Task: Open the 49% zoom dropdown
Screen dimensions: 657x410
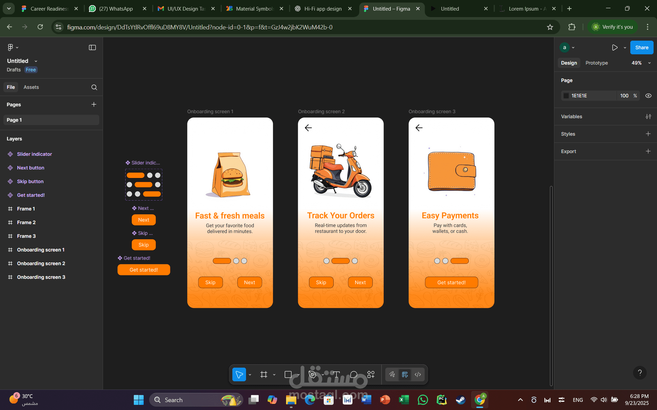Action: 641,63
